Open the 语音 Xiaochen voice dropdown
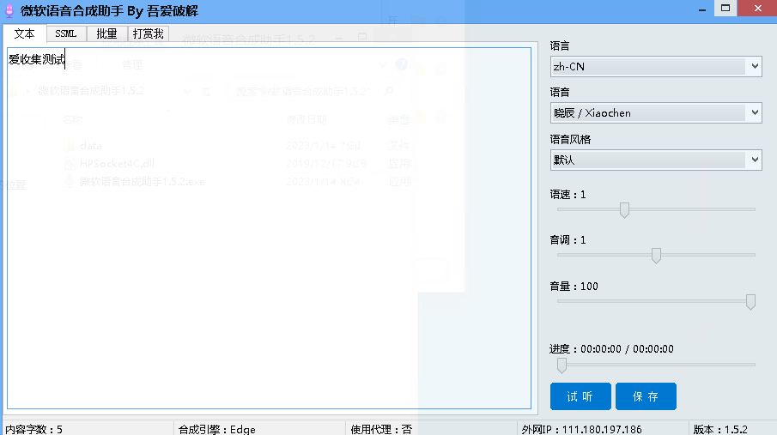 656,112
